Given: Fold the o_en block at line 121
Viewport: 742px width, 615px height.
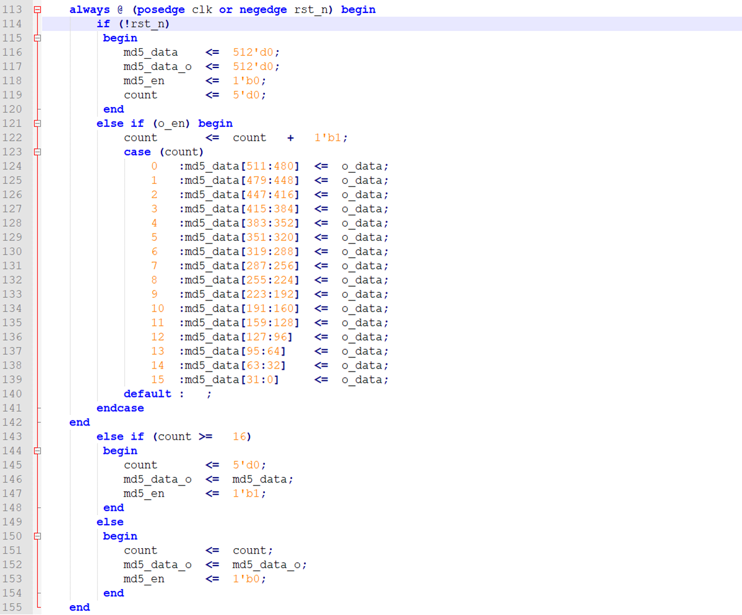Looking at the screenshot, I should [x=37, y=124].
